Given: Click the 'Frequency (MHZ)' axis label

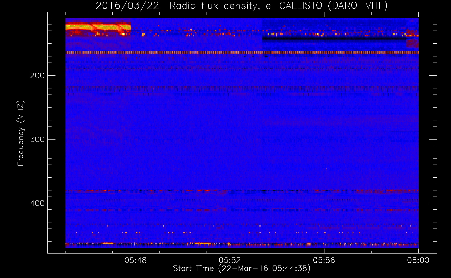Looking at the screenshot, I should coord(21,133).
